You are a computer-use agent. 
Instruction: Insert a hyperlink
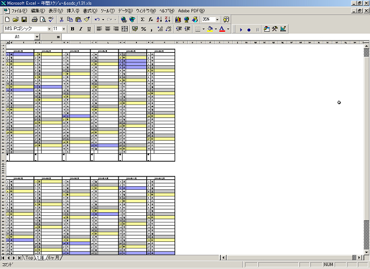tap(123, 20)
